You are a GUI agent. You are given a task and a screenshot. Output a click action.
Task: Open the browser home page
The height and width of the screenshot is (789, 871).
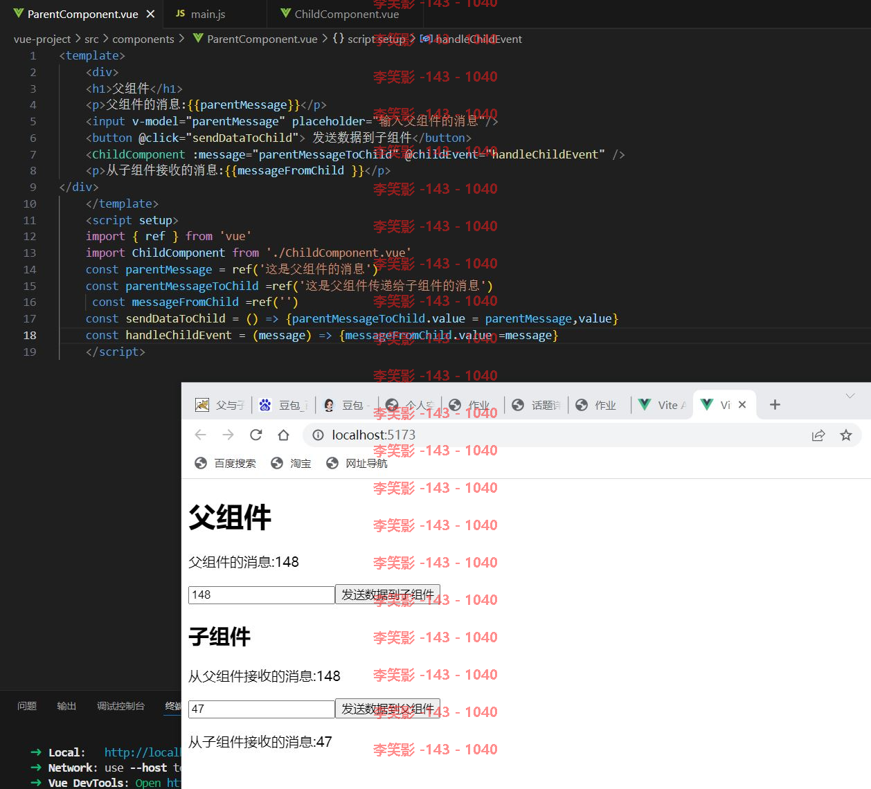click(x=283, y=435)
